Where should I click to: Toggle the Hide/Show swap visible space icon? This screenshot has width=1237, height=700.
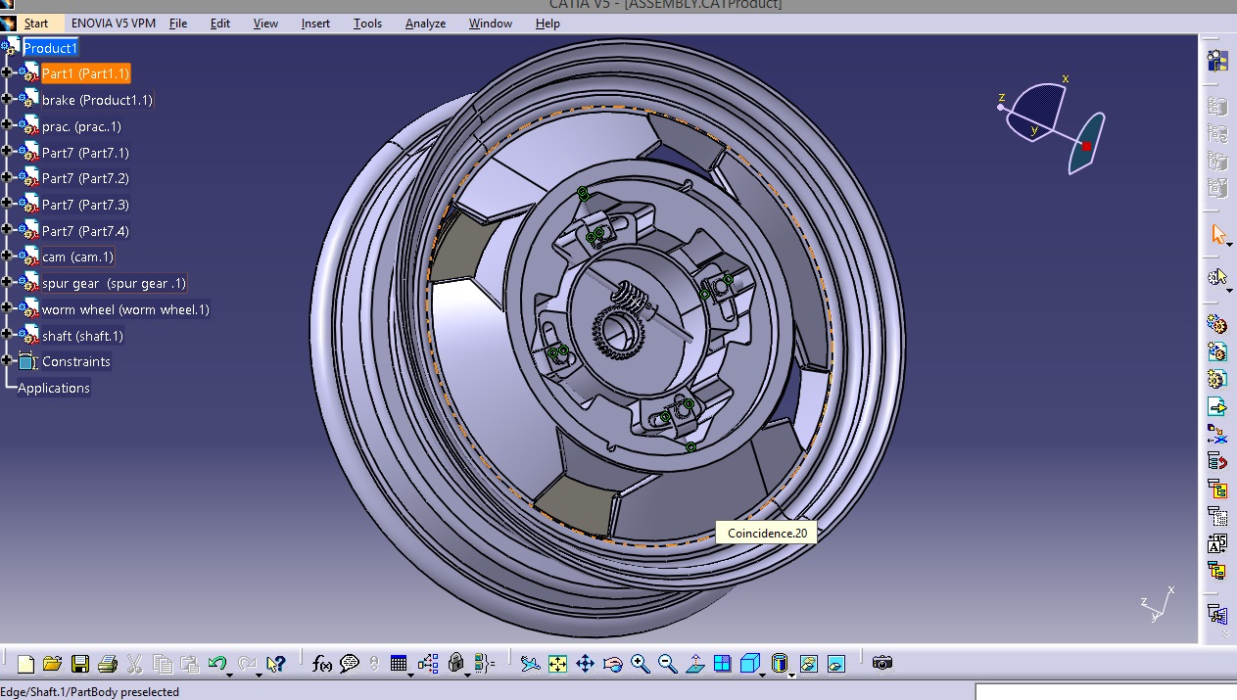pos(835,664)
